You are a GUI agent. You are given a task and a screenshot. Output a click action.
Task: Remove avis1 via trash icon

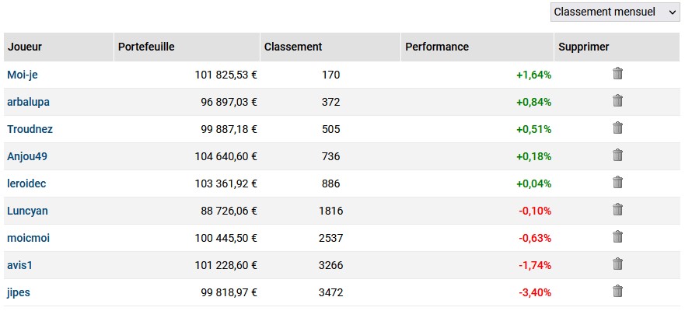click(x=617, y=264)
